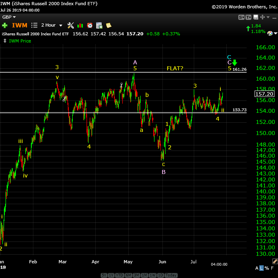Set the time range to YTD
Viewport: 278px width, 278px height.
point(120,275)
